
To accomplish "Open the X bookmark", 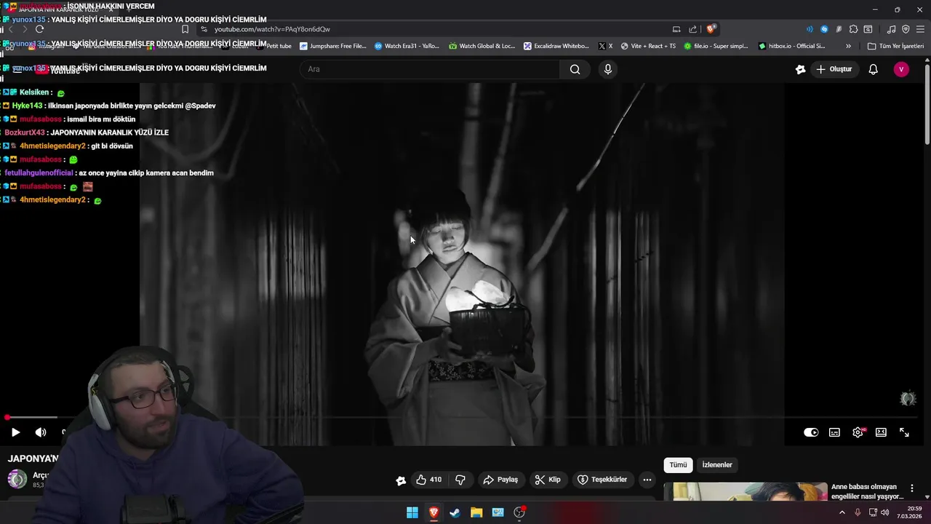I will click(605, 46).
